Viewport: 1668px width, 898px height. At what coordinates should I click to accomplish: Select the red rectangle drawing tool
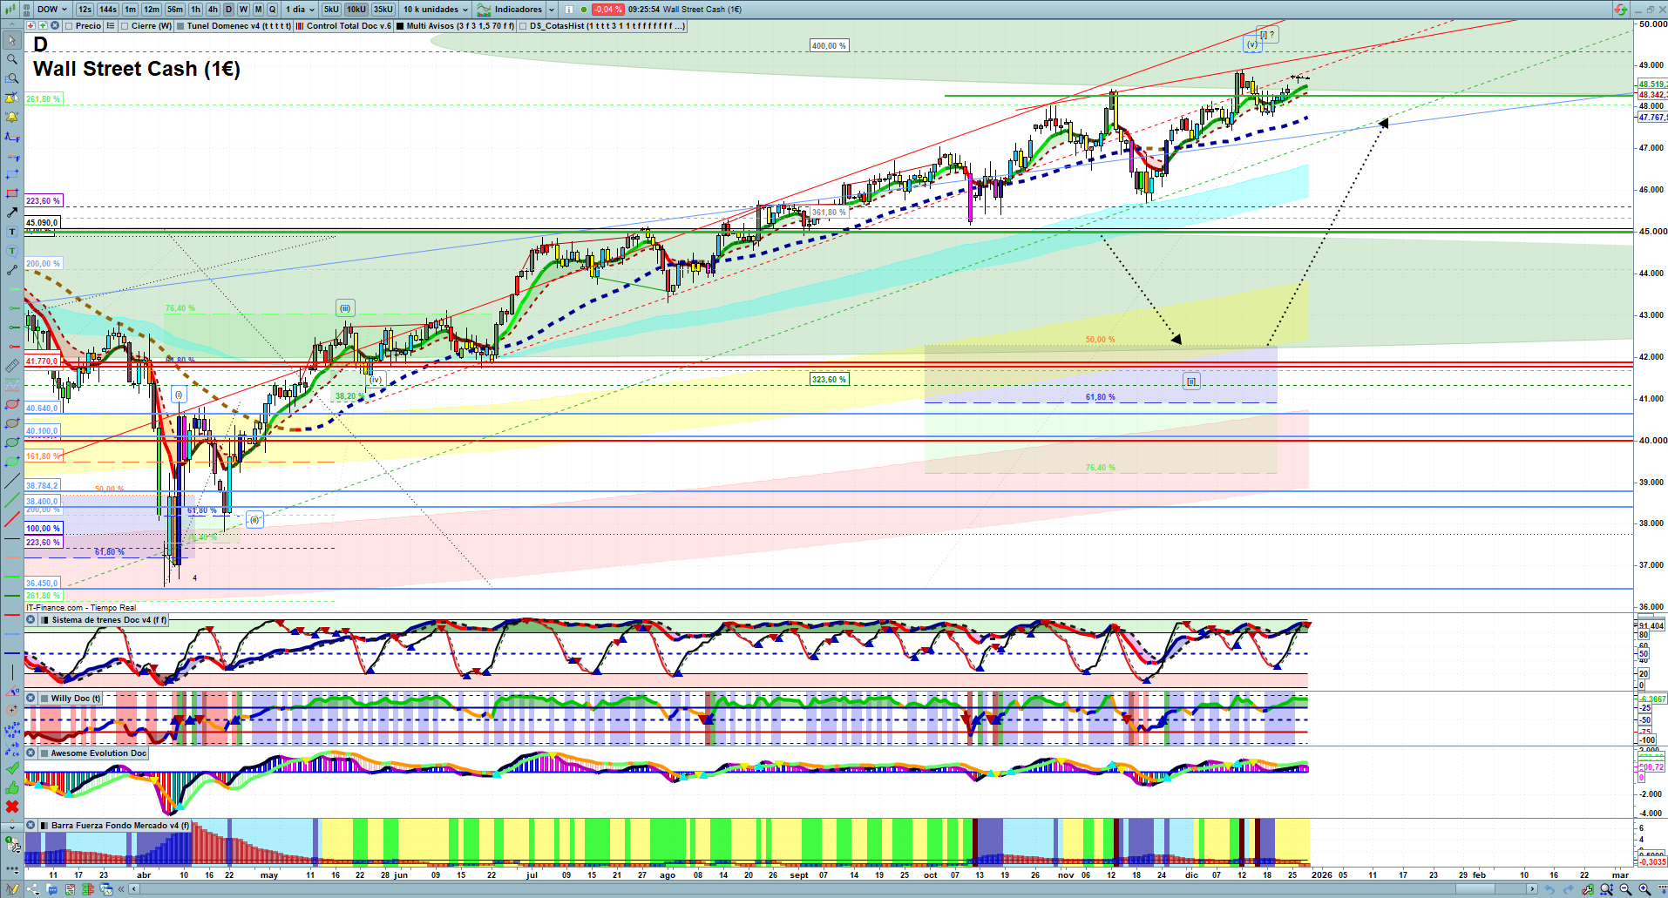[x=12, y=193]
